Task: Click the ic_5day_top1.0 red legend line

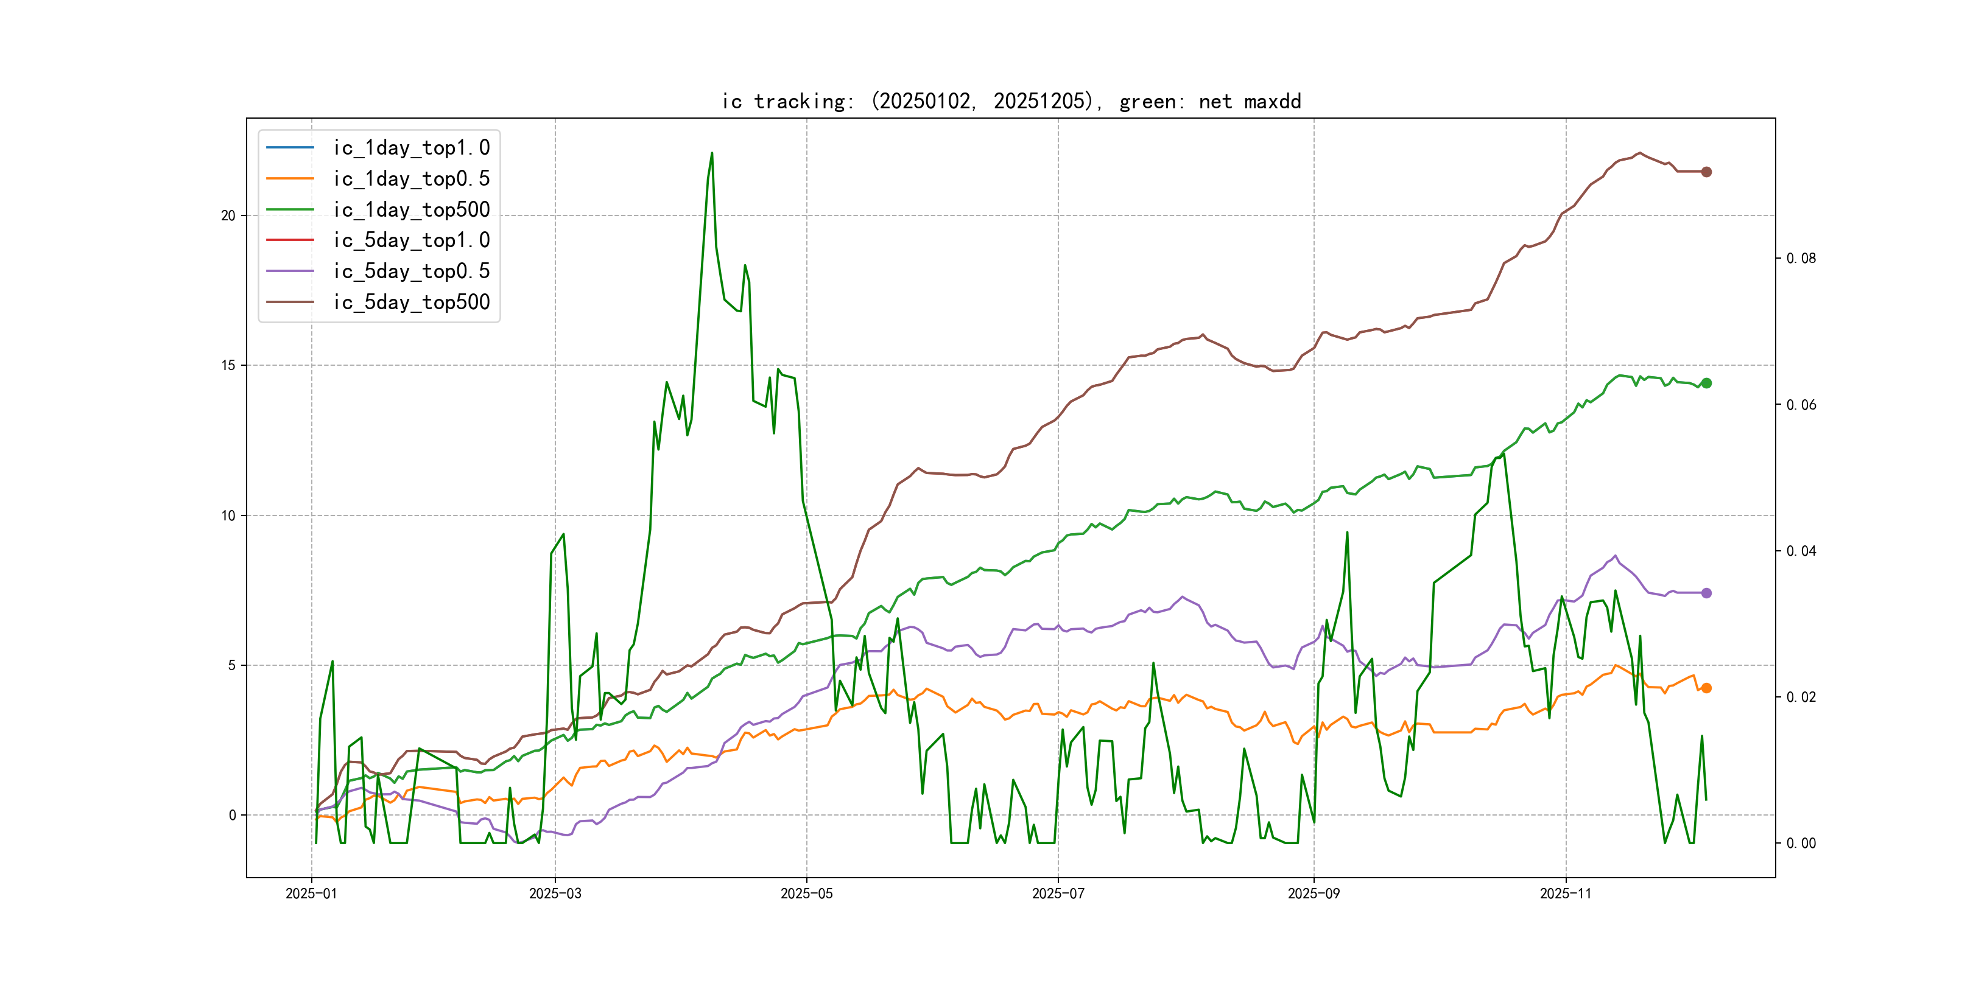Action: pyautogui.click(x=289, y=240)
